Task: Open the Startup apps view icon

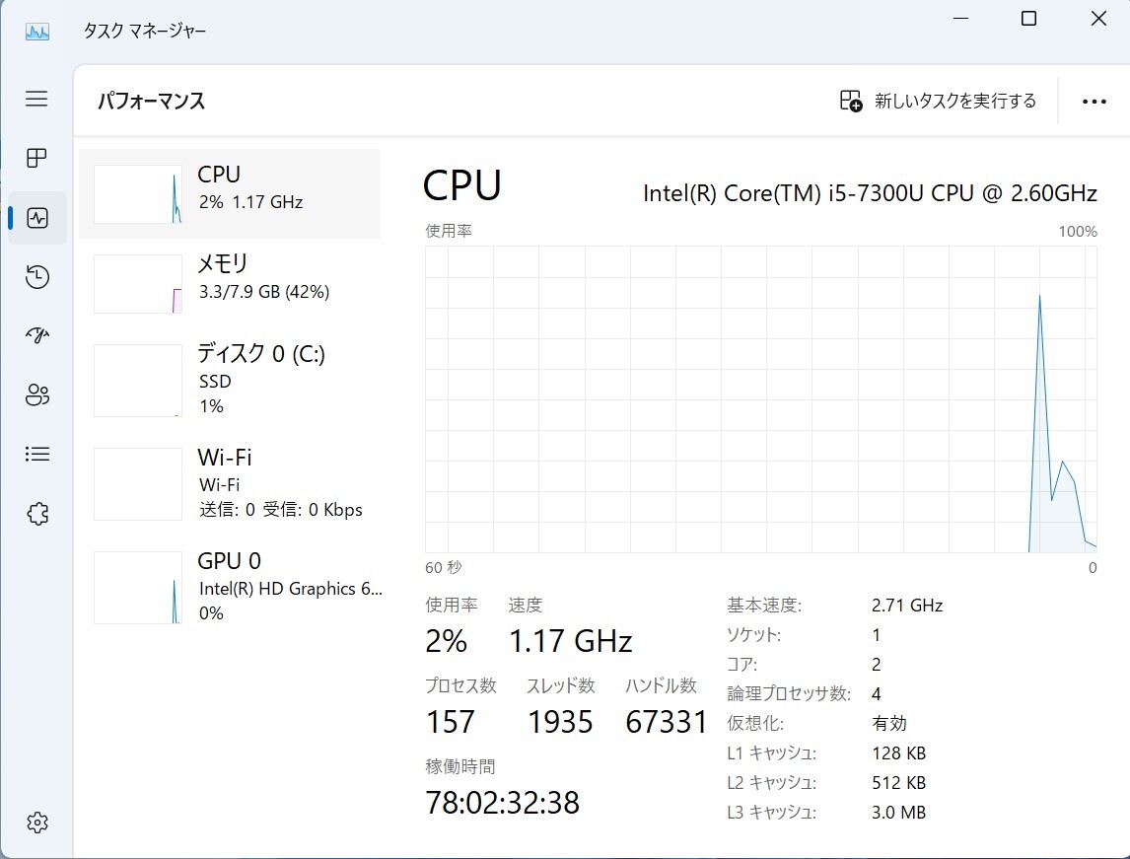Action: point(36,335)
